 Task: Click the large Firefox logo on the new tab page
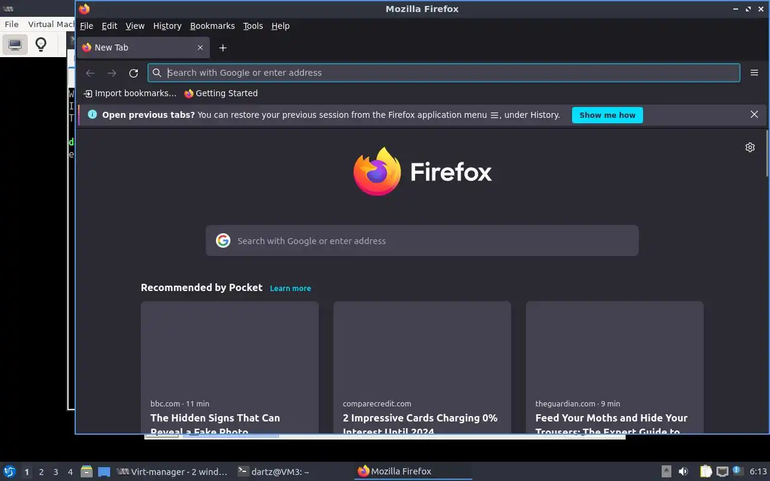coord(422,171)
